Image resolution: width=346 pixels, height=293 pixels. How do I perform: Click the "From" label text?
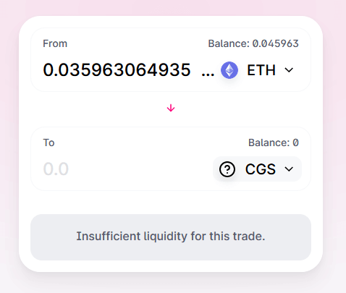click(x=55, y=43)
